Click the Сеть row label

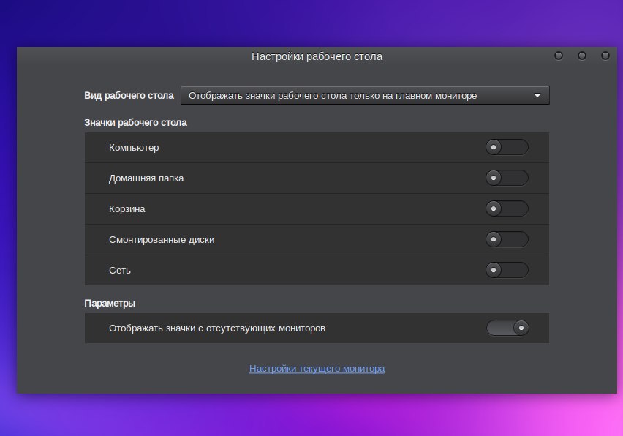(x=120, y=270)
